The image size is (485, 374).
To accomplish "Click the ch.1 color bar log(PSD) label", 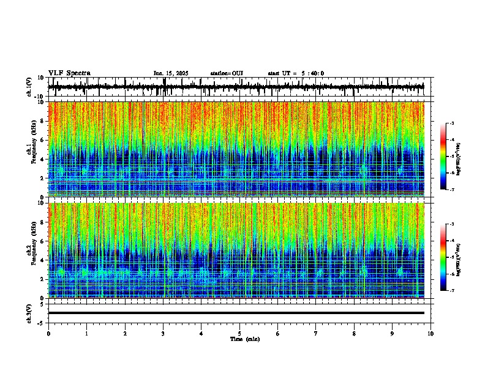I will (458, 159).
